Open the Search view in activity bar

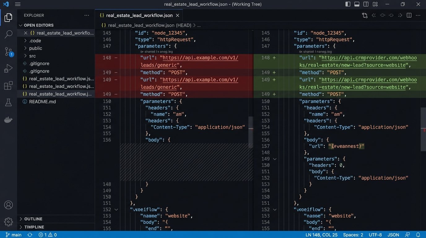pyautogui.click(x=8, y=34)
